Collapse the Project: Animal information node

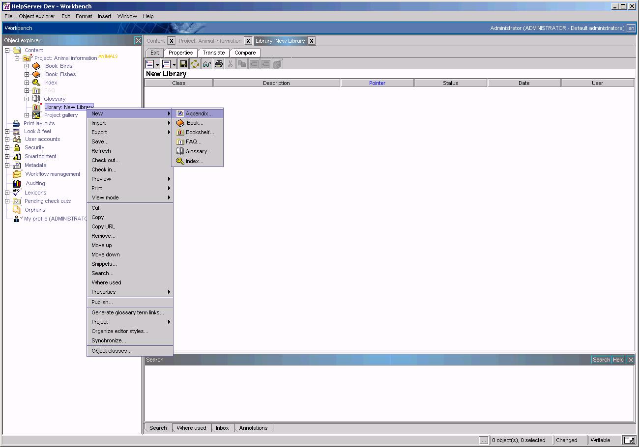17,58
